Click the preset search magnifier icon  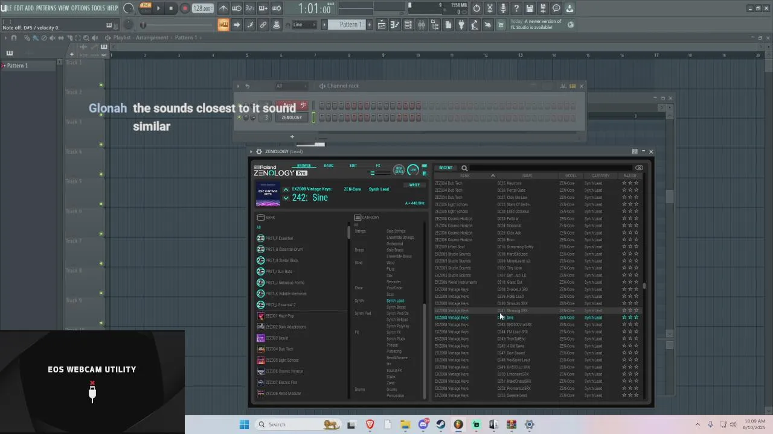pyautogui.click(x=464, y=168)
